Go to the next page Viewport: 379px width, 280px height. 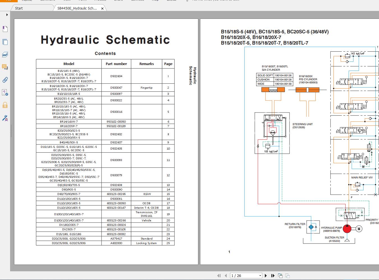266,276
